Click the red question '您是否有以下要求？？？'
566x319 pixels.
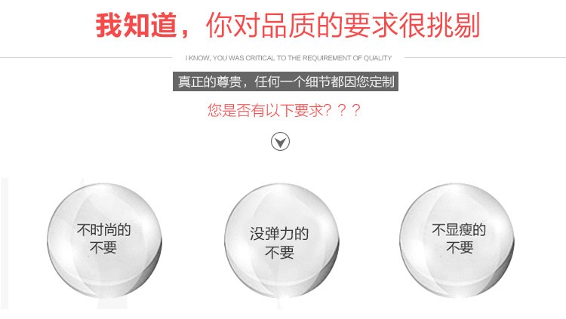[x=284, y=110]
